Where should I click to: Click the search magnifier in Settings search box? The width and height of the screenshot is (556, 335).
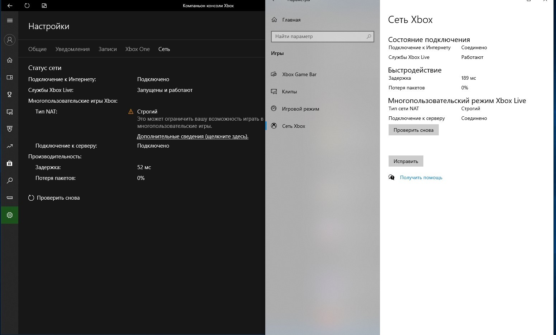coord(369,36)
